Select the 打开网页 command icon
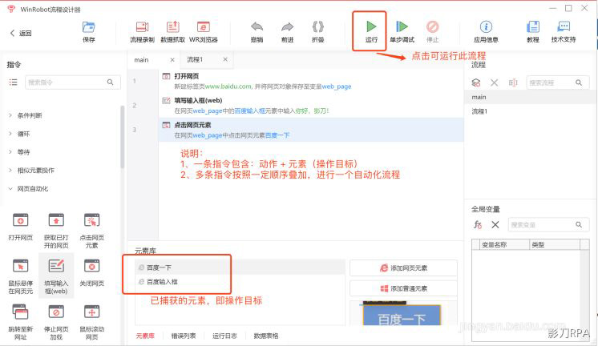The height and width of the screenshot is (346, 598). click(21, 220)
